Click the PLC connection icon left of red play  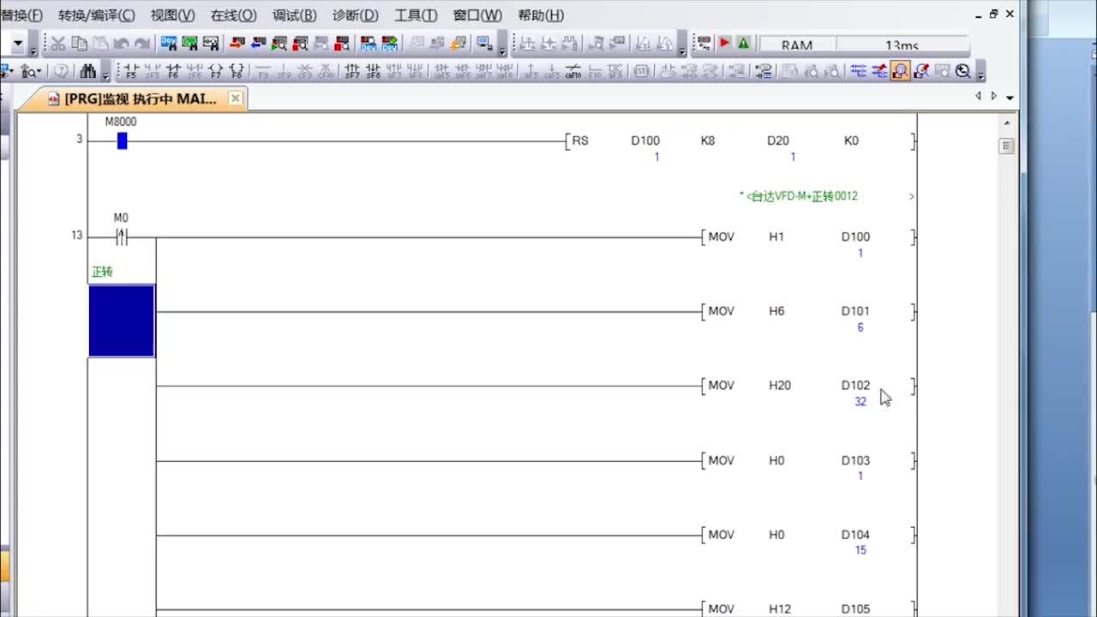tap(704, 43)
